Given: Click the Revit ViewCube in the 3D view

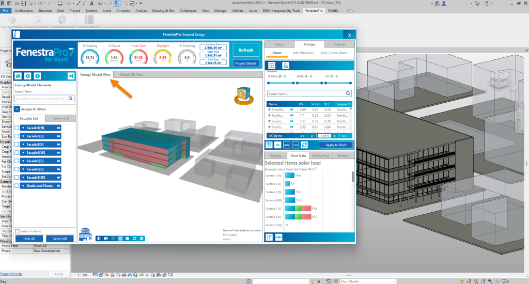Looking at the screenshot, I should (x=500, y=81).
